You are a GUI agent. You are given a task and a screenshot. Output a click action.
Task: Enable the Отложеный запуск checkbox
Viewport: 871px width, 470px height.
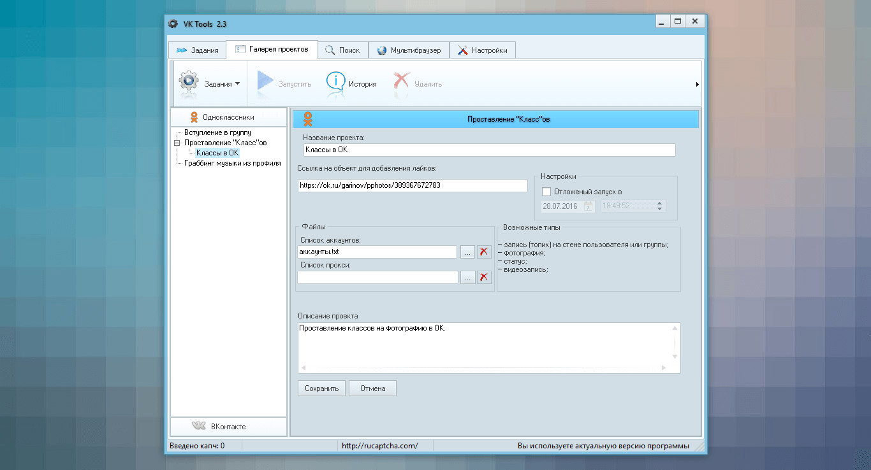point(546,191)
